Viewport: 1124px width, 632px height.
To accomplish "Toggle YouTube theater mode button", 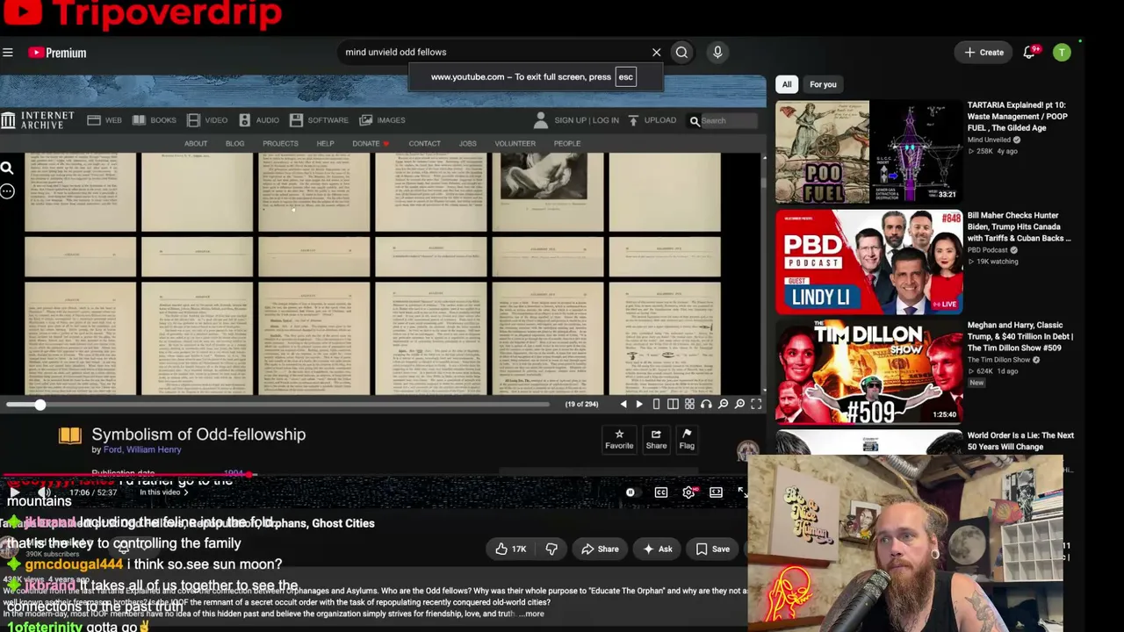I will [x=717, y=492].
